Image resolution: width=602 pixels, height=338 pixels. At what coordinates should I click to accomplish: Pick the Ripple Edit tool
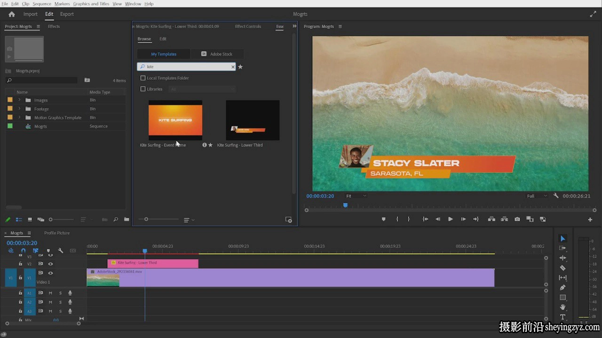562,258
